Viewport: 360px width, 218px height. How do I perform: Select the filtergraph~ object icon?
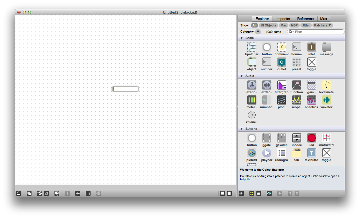(x=281, y=85)
